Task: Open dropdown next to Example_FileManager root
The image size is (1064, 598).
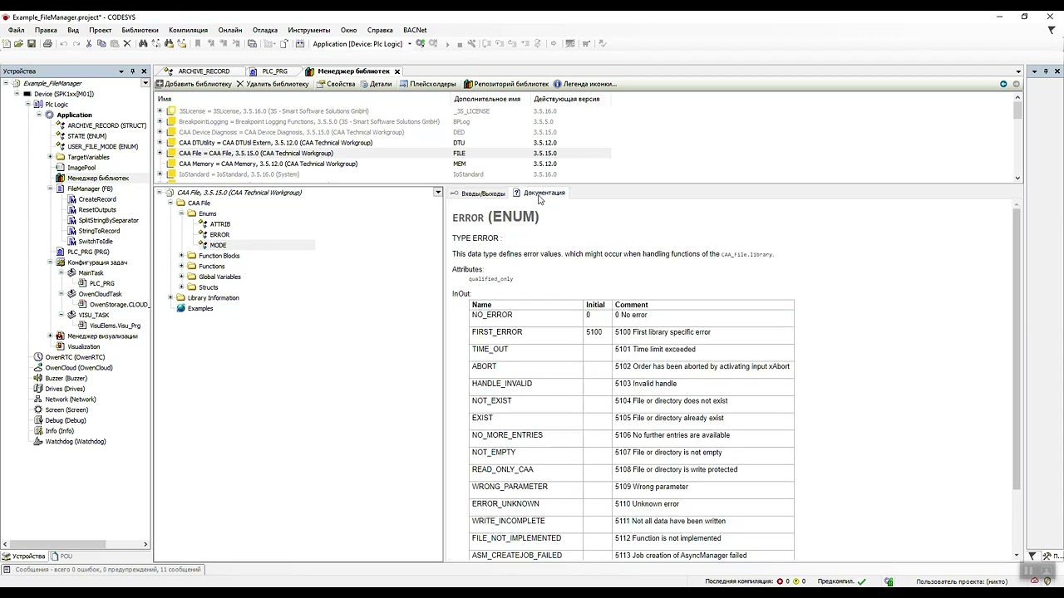Action: pos(145,83)
